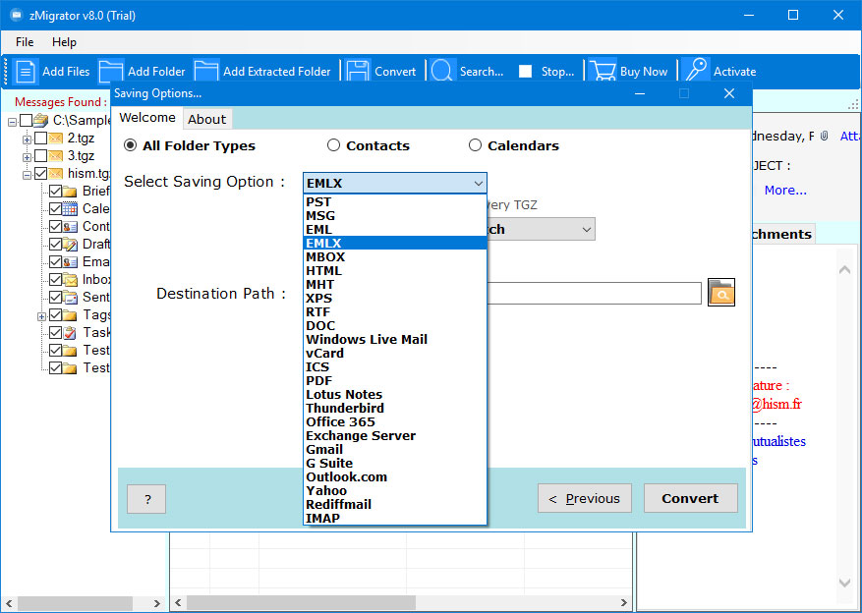Image resolution: width=862 pixels, height=613 pixels.
Task: Click the envelope icon beside 3.tgz
Action: point(55,155)
